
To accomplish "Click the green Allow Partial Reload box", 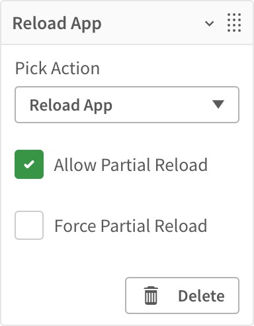I will coord(29,164).
